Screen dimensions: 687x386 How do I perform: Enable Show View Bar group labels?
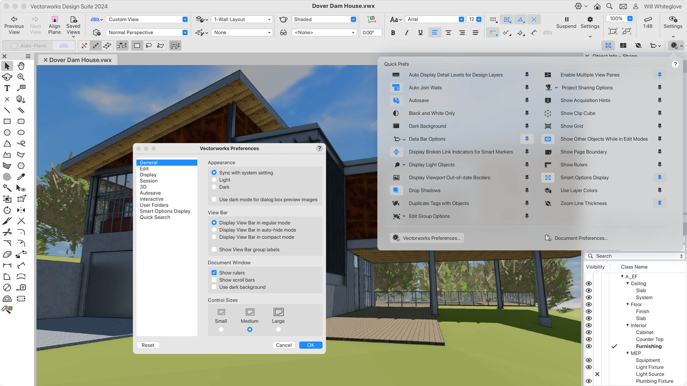[214, 249]
